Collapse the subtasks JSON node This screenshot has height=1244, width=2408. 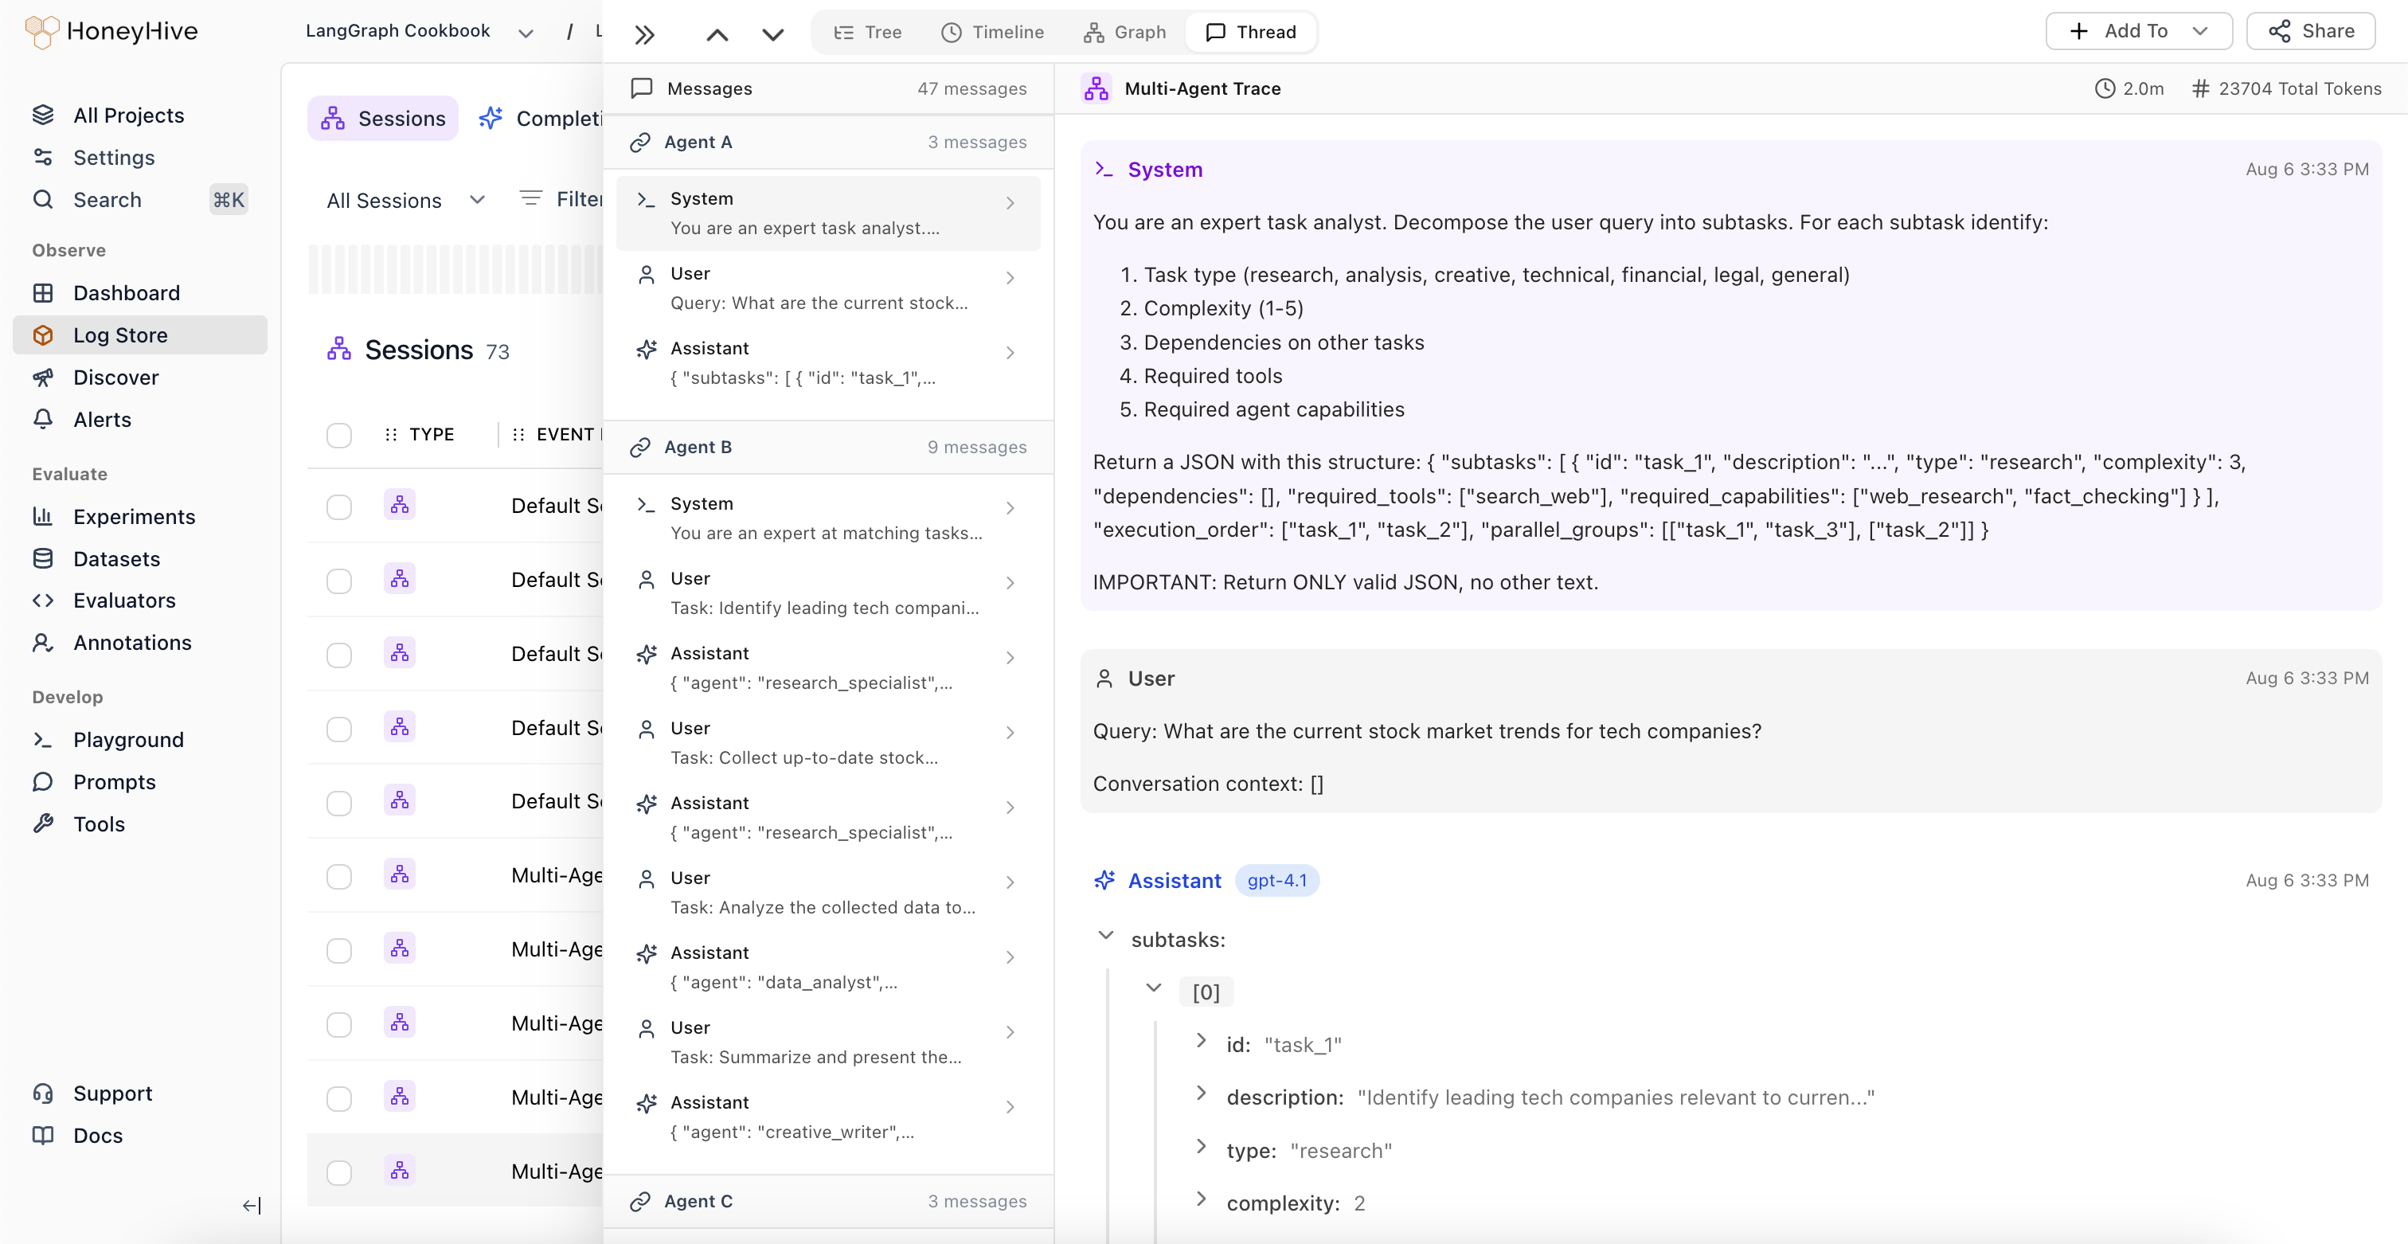tap(1105, 937)
